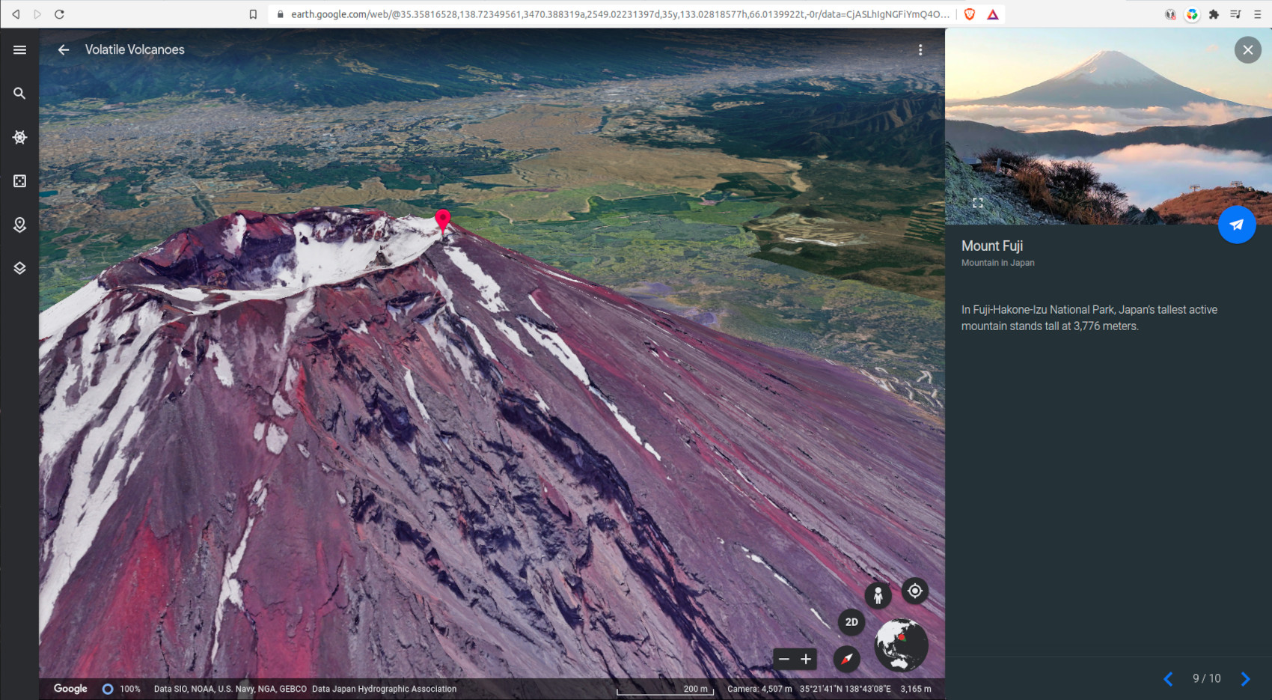
Task: Reset orientation with the compass
Action: [x=846, y=660]
